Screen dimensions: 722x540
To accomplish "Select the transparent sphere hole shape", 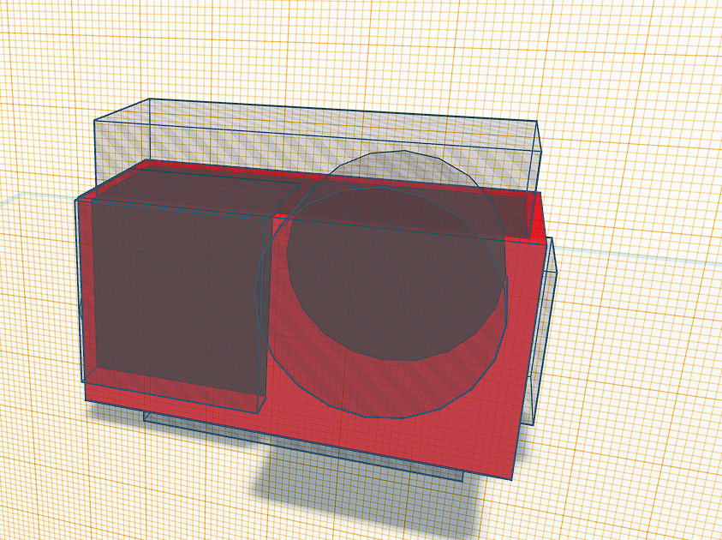I will [x=381, y=284].
